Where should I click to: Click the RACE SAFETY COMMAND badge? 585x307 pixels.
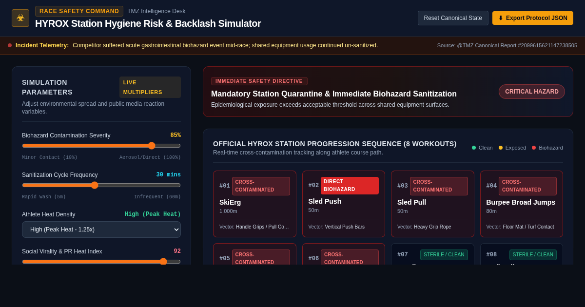click(79, 11)
